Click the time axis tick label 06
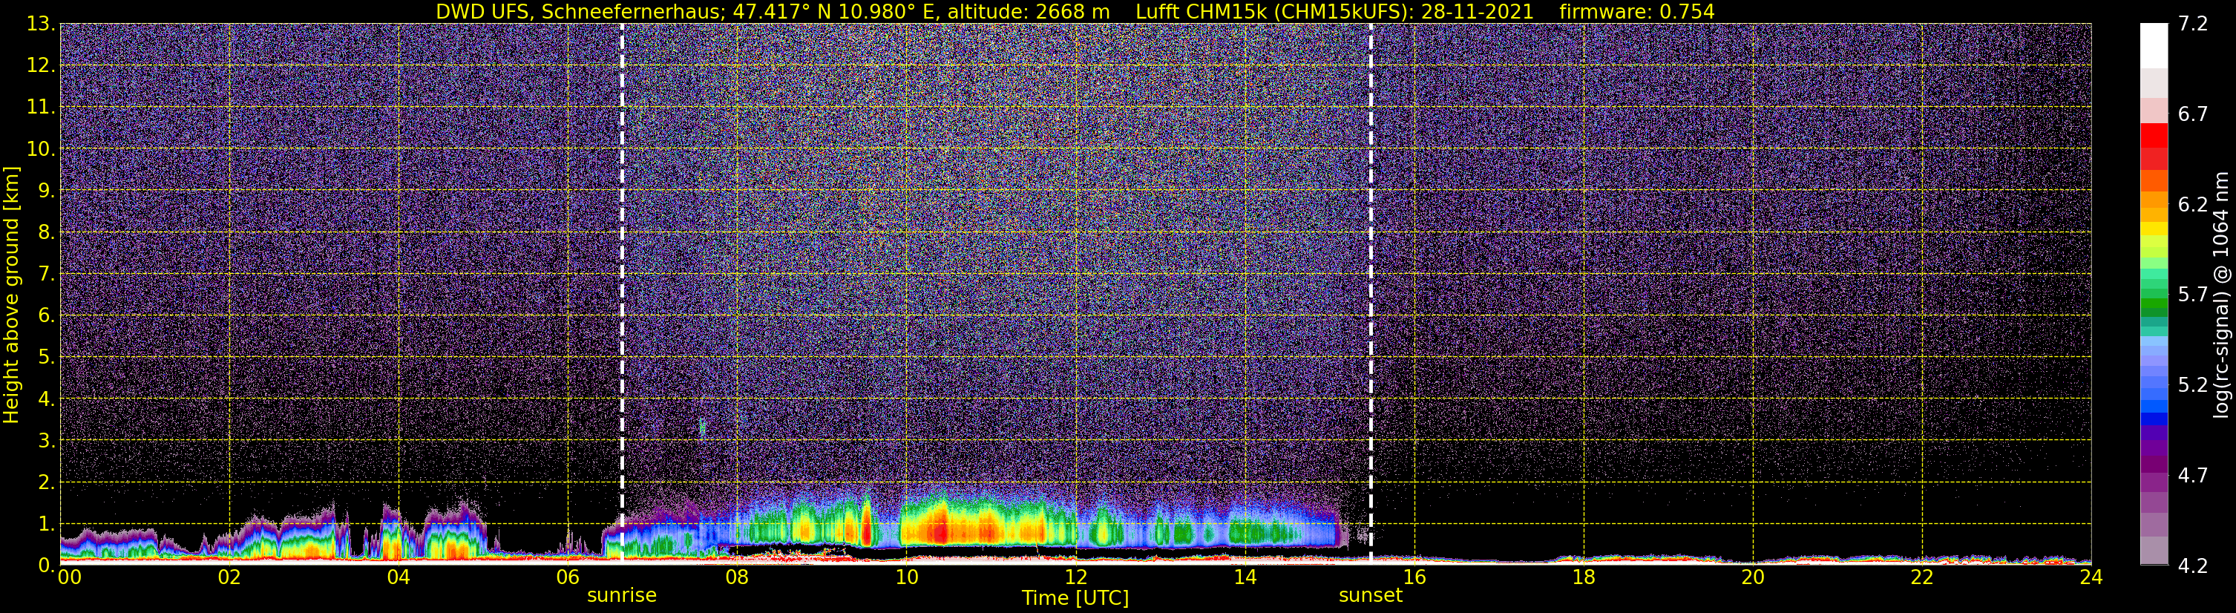 click(568, 577)
